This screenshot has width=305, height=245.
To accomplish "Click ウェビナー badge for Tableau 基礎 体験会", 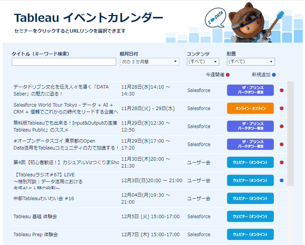I will 250,217.
